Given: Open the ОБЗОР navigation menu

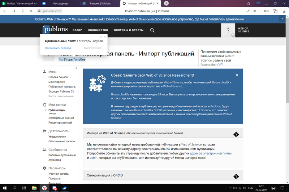Looking at the screenshot, I should point(77,30).
